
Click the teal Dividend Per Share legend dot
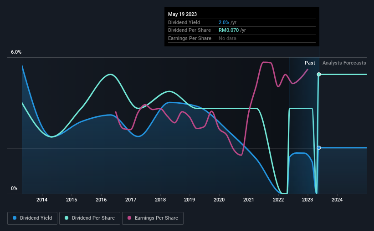pos(67,218)
